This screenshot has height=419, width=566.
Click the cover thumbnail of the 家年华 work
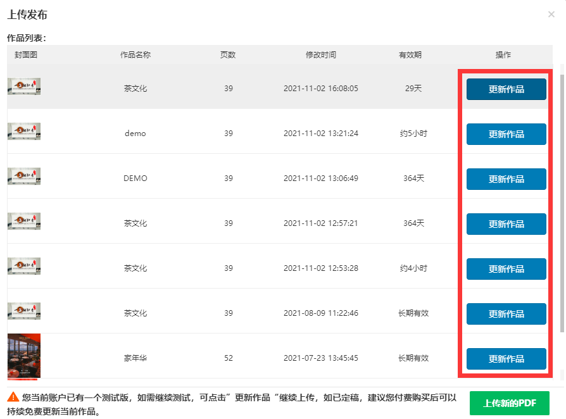point(24,356)
